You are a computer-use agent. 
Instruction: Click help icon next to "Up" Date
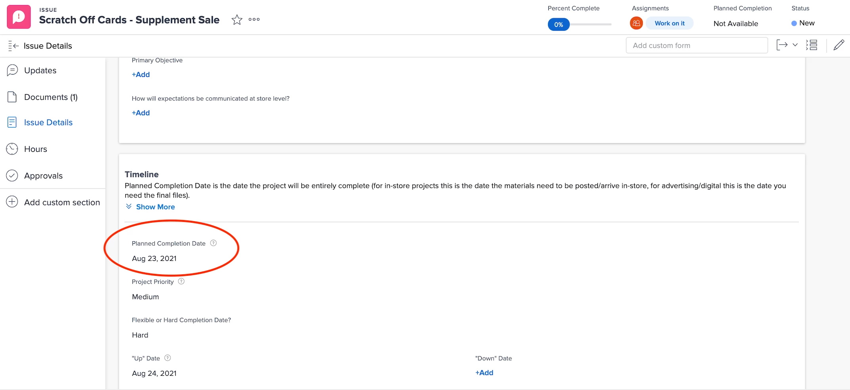[168, 358]
